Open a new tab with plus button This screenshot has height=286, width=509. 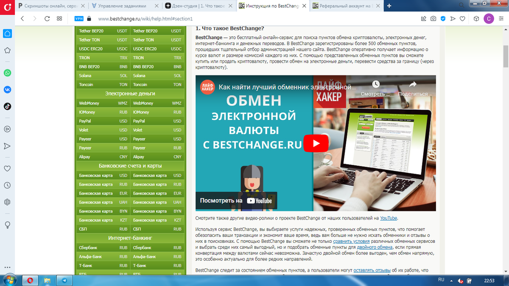pos(389,6)
